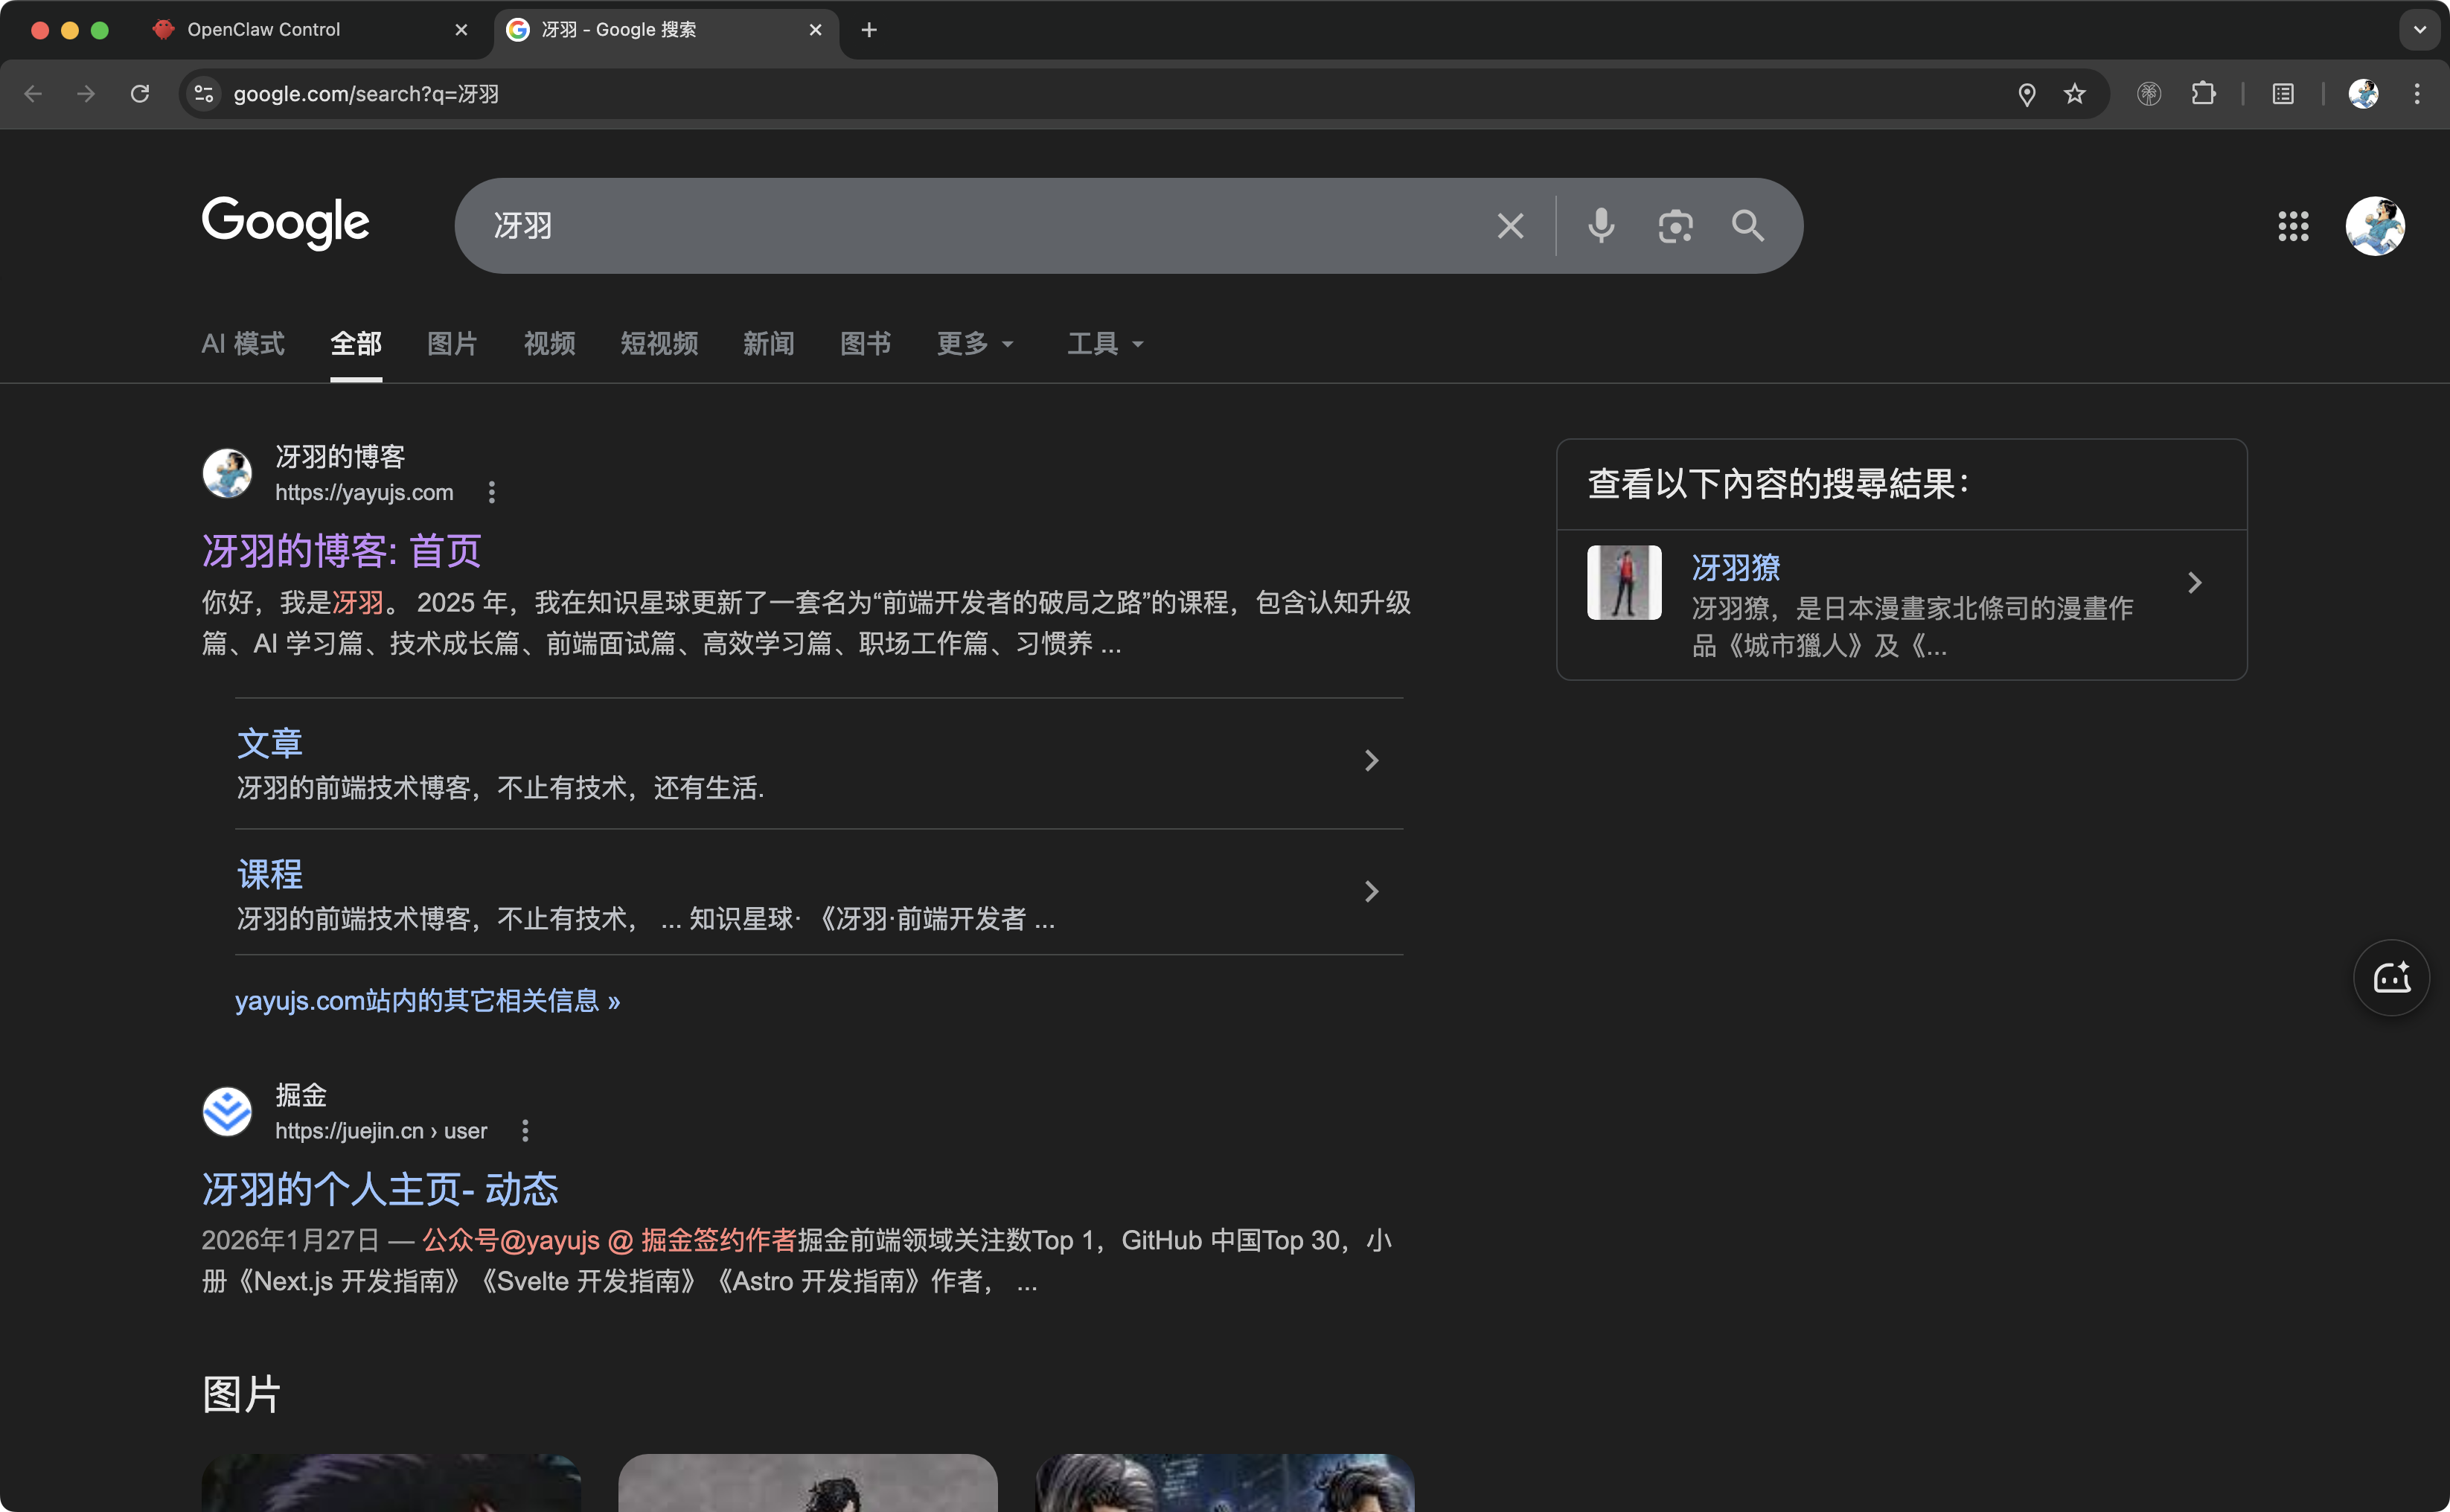
Task: Start voice search with the microphone
Action: pyautogui.click(x=1601, y=226)
